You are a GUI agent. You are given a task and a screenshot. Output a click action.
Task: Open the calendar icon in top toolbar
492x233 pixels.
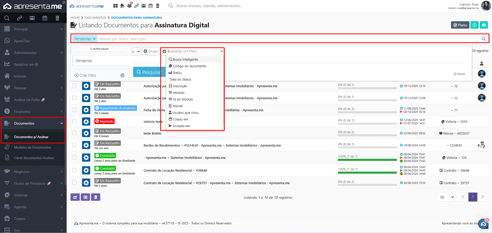150,6
